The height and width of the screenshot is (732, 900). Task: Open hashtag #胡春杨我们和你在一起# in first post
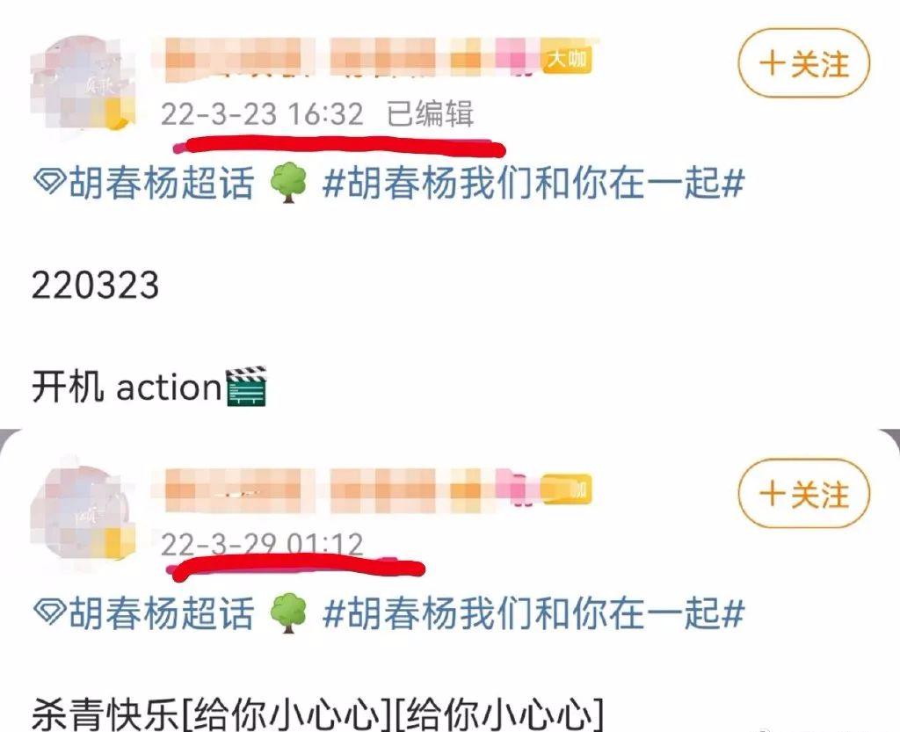533,183
